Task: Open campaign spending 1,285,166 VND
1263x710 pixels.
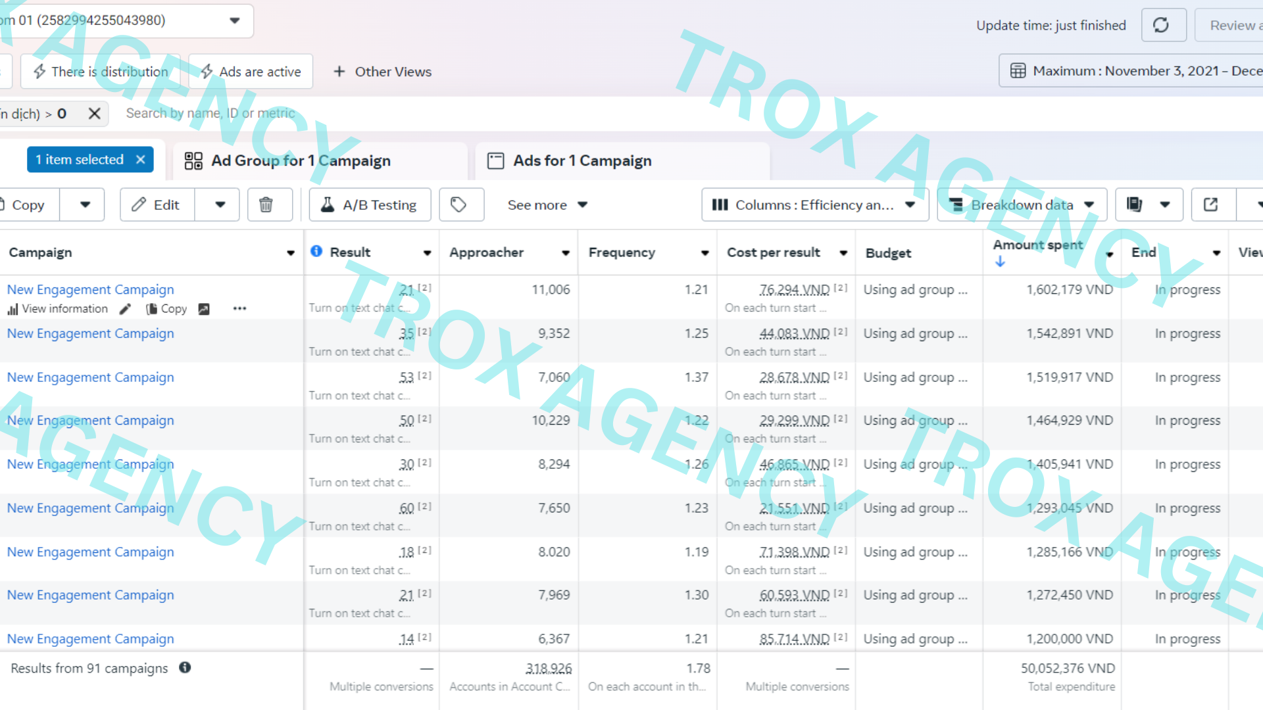Action: point(90,552)
